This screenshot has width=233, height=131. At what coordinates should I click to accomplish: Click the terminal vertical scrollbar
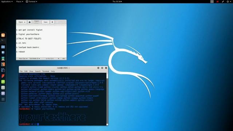[x=107, y=99]
